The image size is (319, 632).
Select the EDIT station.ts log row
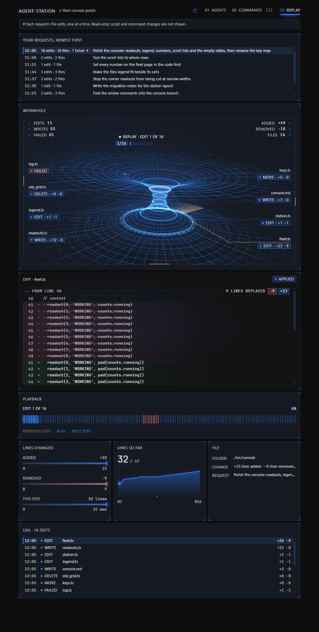click(x=158, y=555)
